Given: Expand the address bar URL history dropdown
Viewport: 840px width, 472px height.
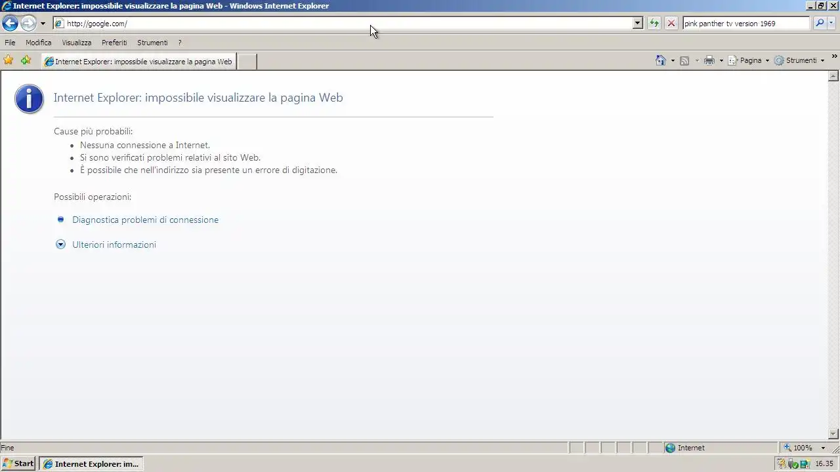Looking at the screenshot, I should click(x=637, y=24).
